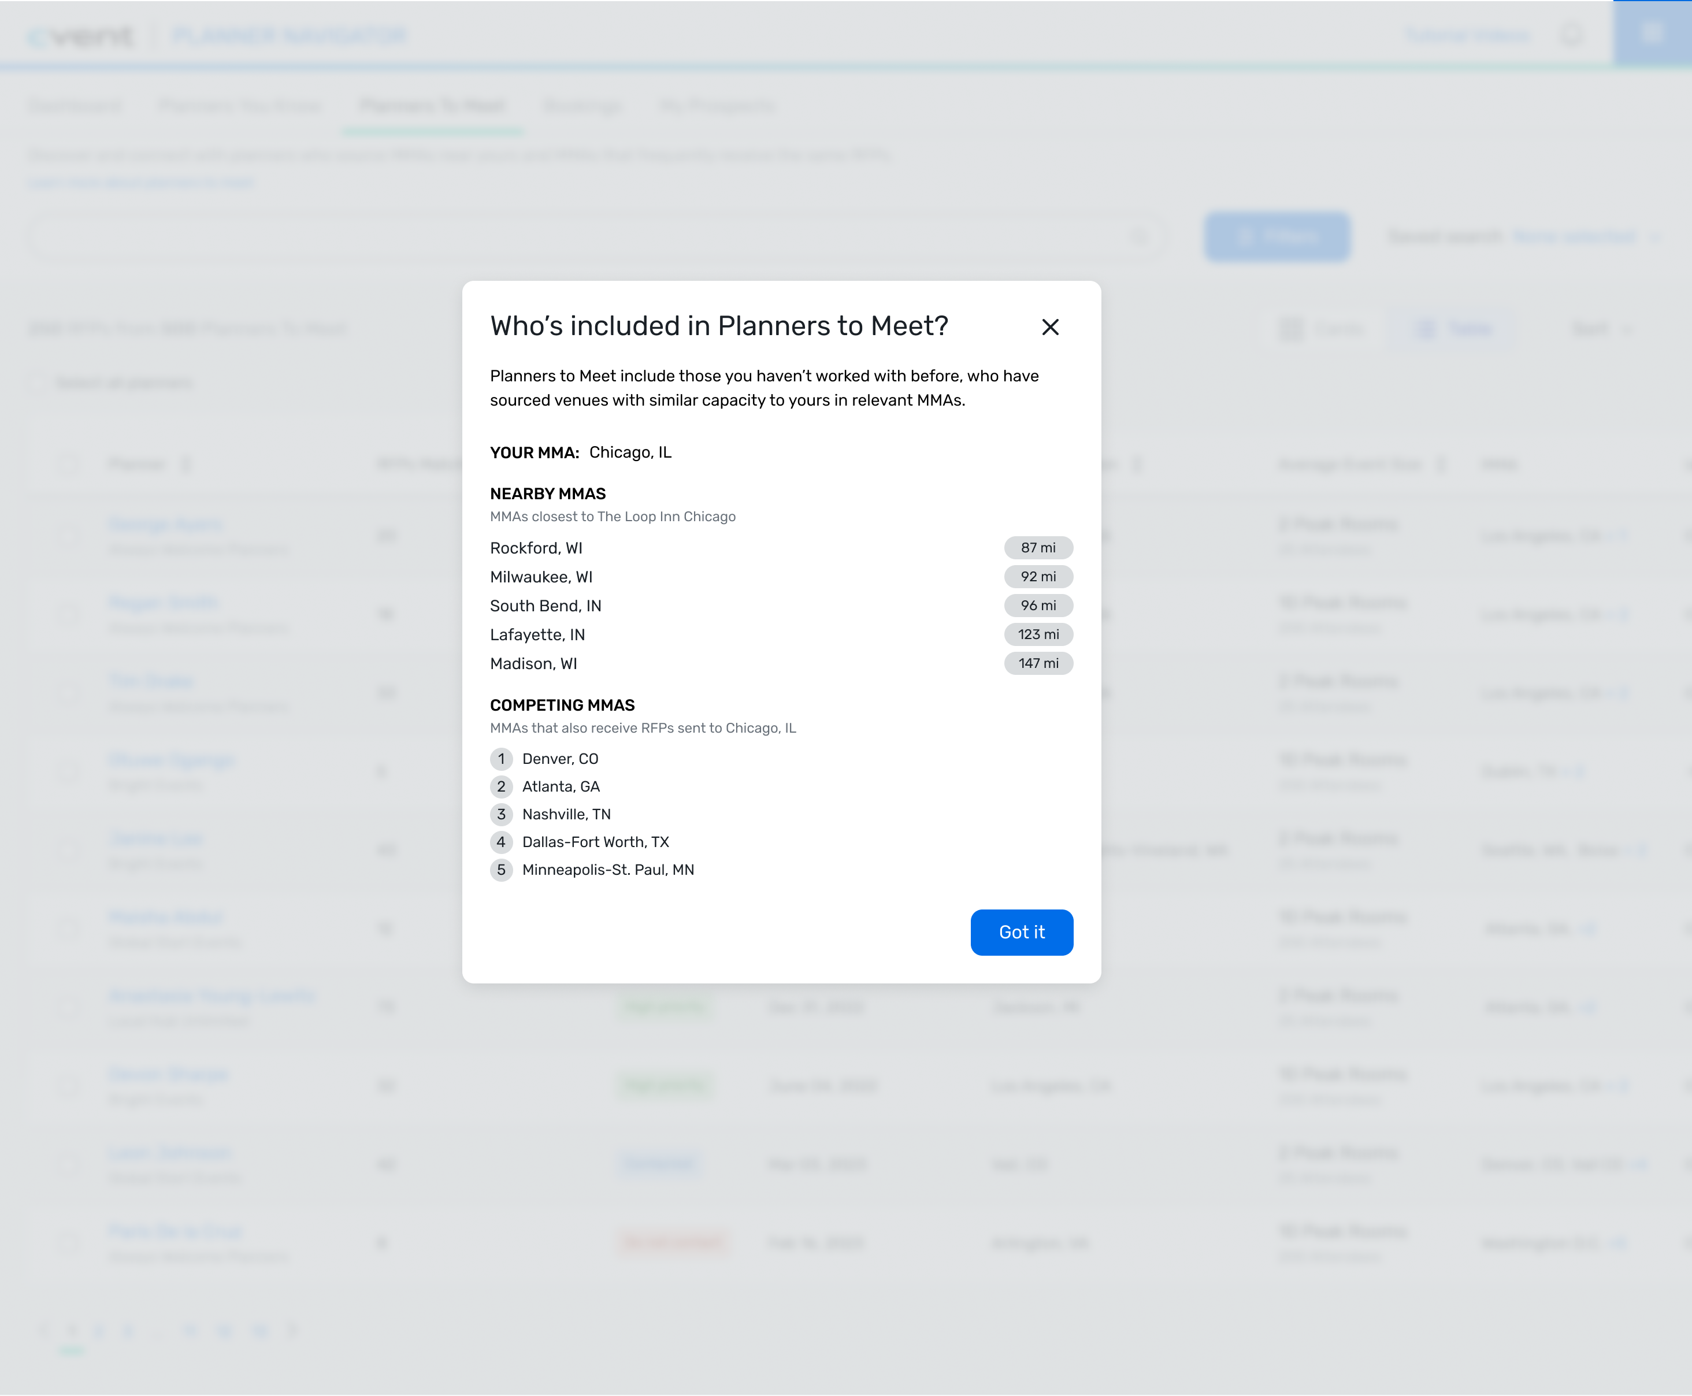This screenshot has height=1396, width=1692.
Task: Click the 87 mi distance badge
Action: [1038, 548]
